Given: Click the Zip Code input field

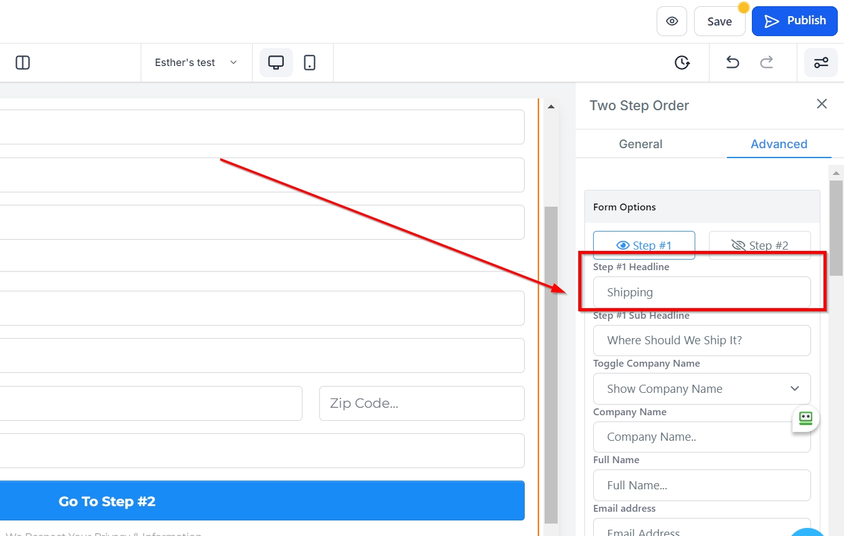Looking at the screenshot, I should pos(421,403).
